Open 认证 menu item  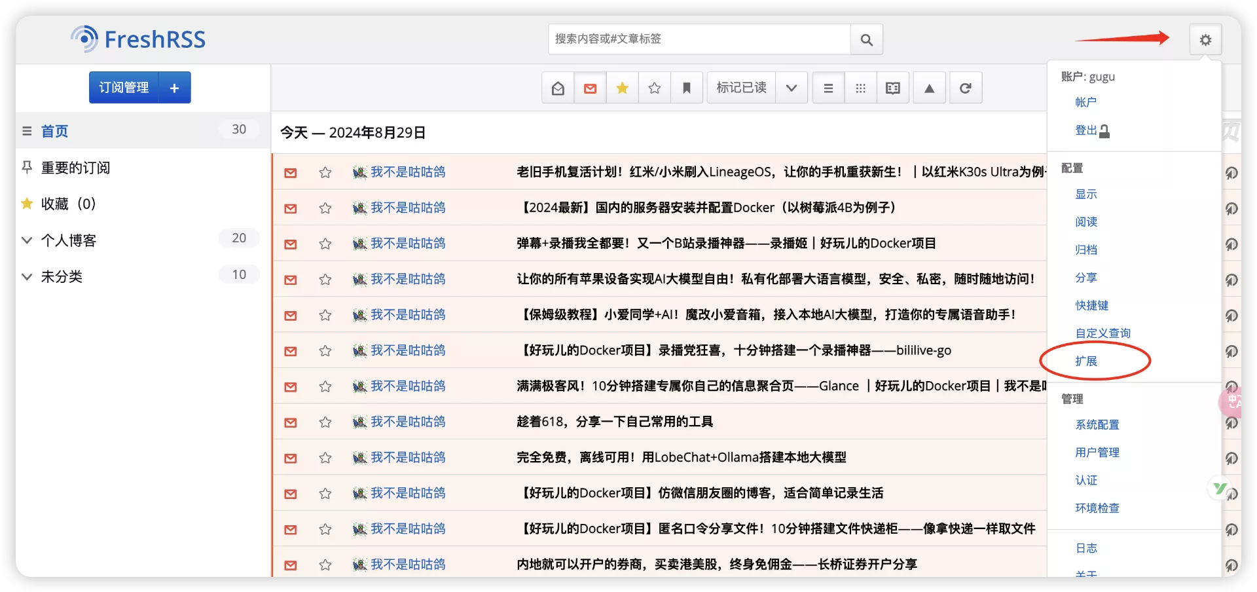[x=1085, y=480]
